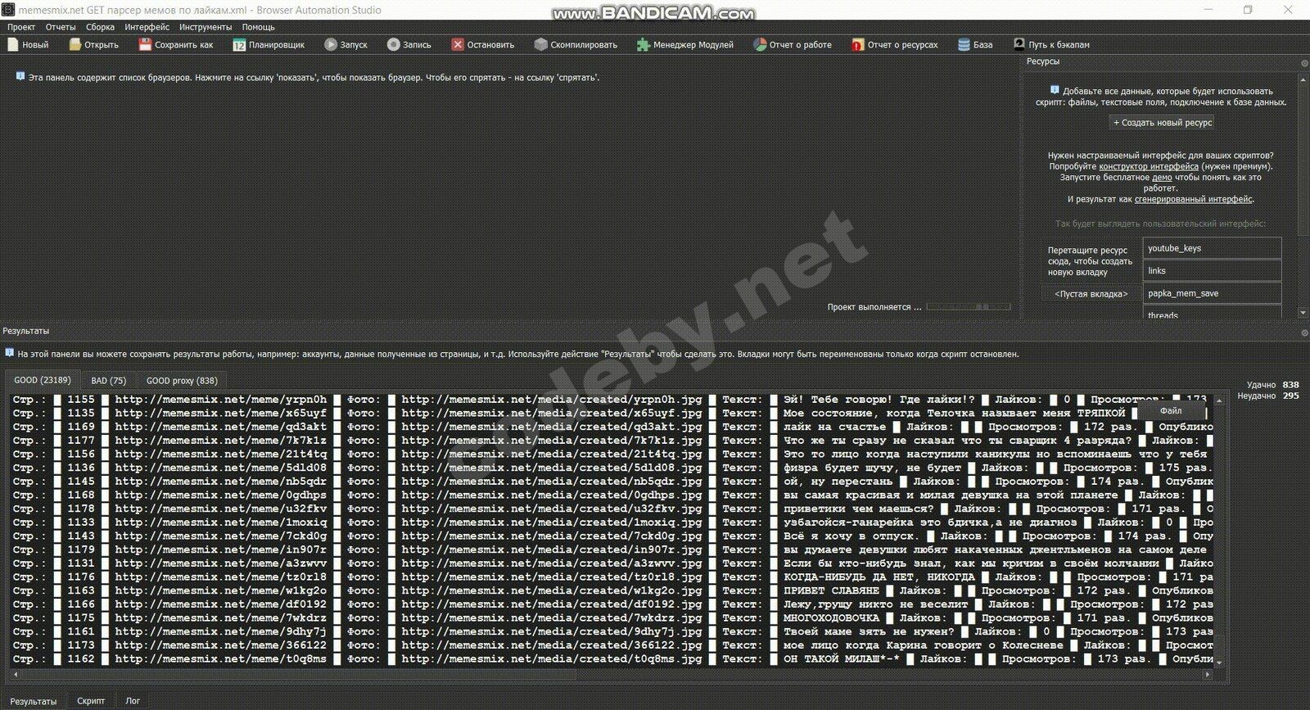The height and width of the screenshot is (710, 1310).
Task: Select the threads resource
Action: point(1212,312)
